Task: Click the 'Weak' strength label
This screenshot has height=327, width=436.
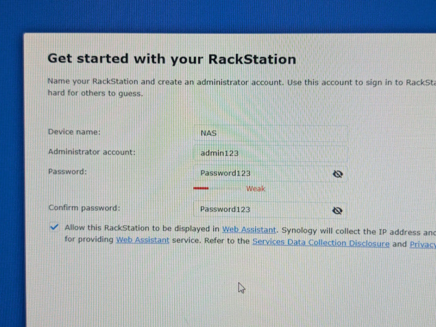Action: (256, 189)
